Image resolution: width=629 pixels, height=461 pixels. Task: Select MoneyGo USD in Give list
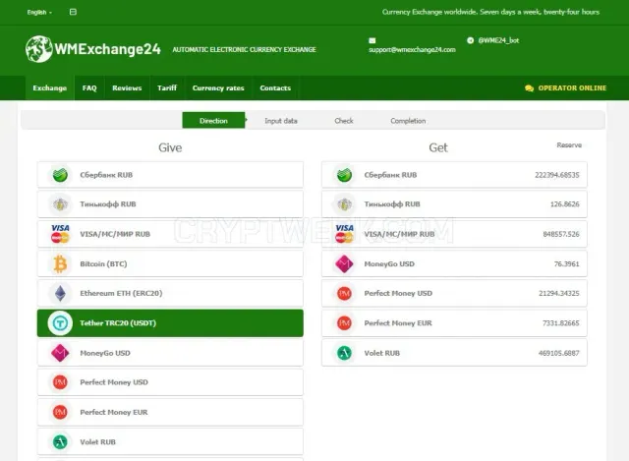coord(170,353)
